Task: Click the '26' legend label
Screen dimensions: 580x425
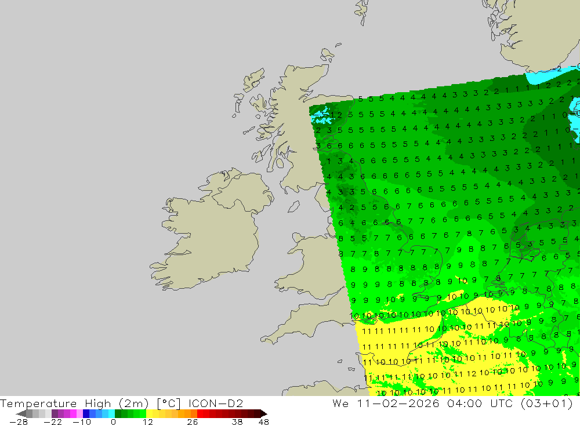Action: pyautogui.click(x=193, y=422)
